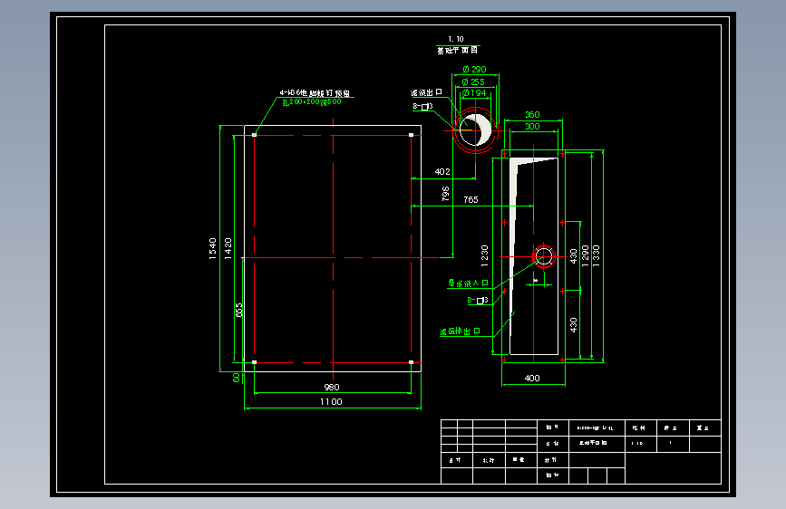Select the 1330 vertical dimension text
The height and width of the screenshot is (509, 786).
[596, 255]
